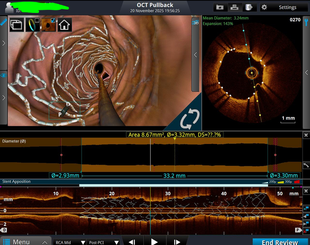Click the rotate view arrows icon

(190, 119)
